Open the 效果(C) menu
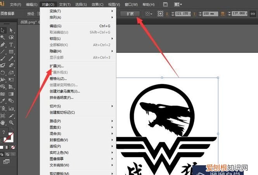Image resolution: width=258 pixels, height=175 pixels. (97, 5)
